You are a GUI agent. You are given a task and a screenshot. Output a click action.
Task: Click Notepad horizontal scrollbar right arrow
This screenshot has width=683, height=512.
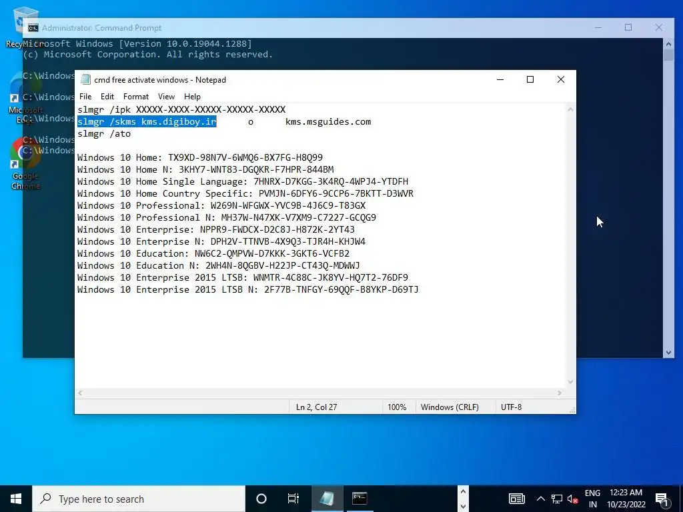(x=560, y=393)
